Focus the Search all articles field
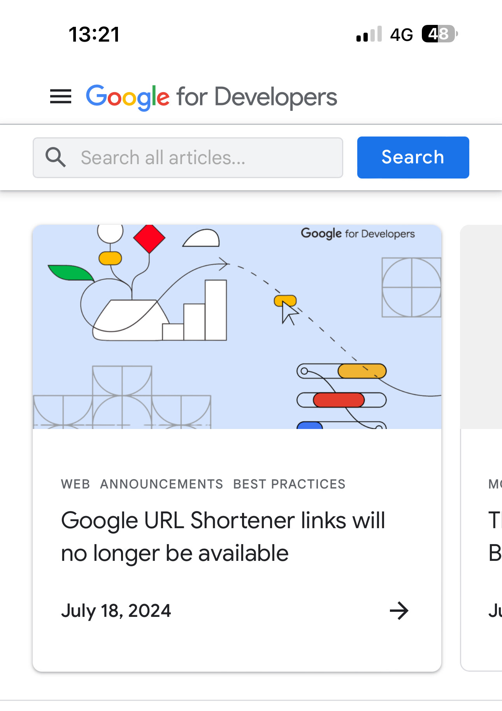Screen dimensions: 502x711 click(188, 158)
